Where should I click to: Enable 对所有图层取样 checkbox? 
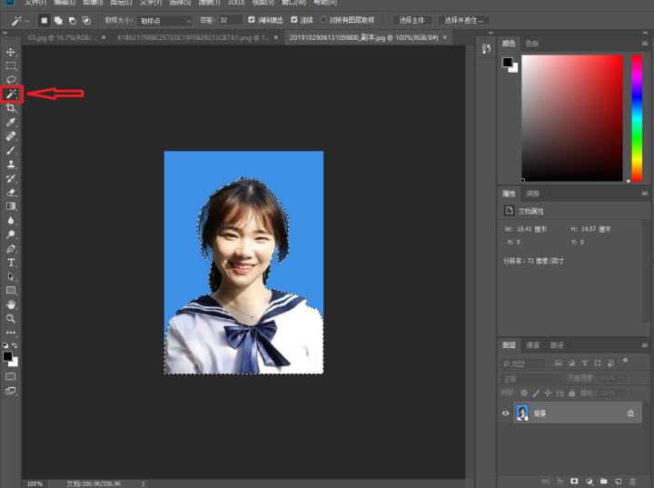pyautogui.click(x=323, y=20)
